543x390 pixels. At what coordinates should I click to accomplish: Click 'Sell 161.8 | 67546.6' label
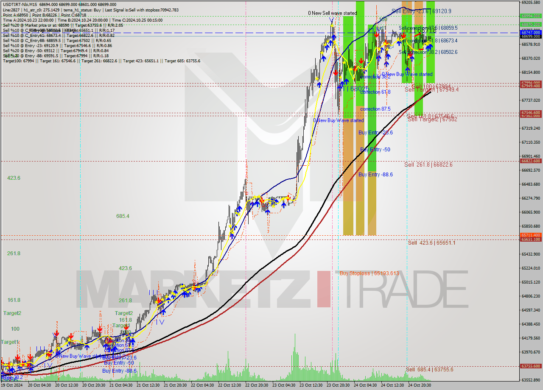click(430, 116)
